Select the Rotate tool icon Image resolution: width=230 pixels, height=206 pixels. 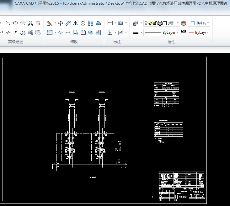(x=83, y=23)
